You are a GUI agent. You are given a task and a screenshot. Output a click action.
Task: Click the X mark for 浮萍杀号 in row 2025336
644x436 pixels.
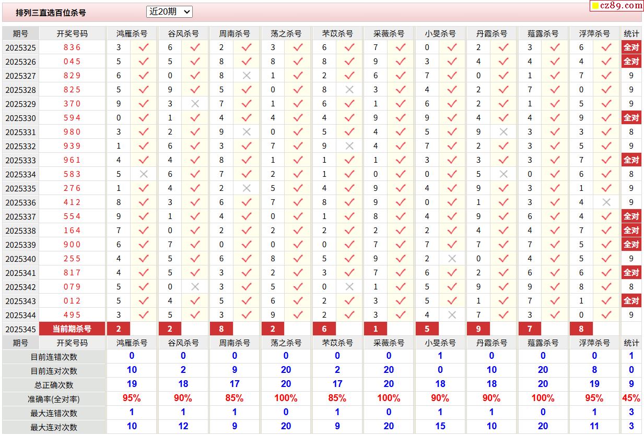(x=606, y=202)
